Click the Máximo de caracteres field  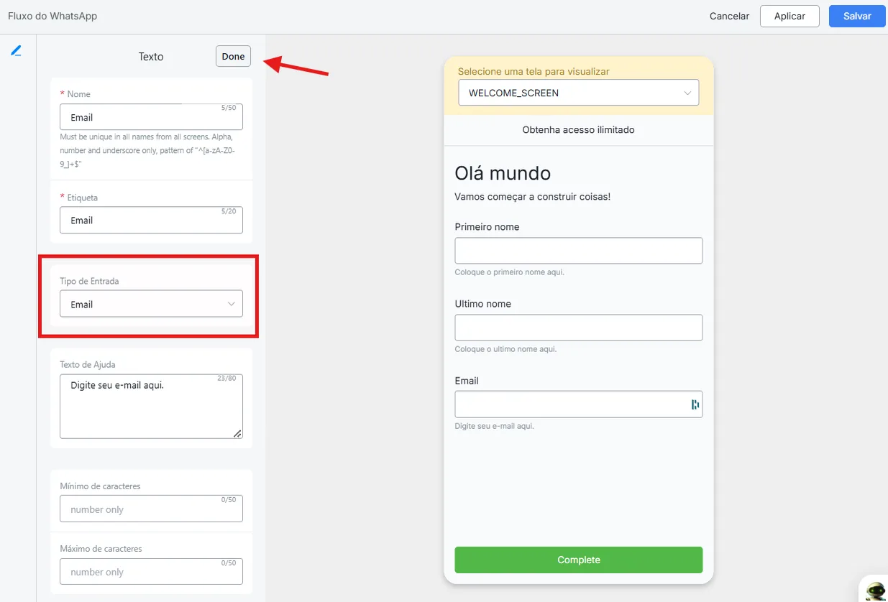pyautogui.click(x=151, y=572)
